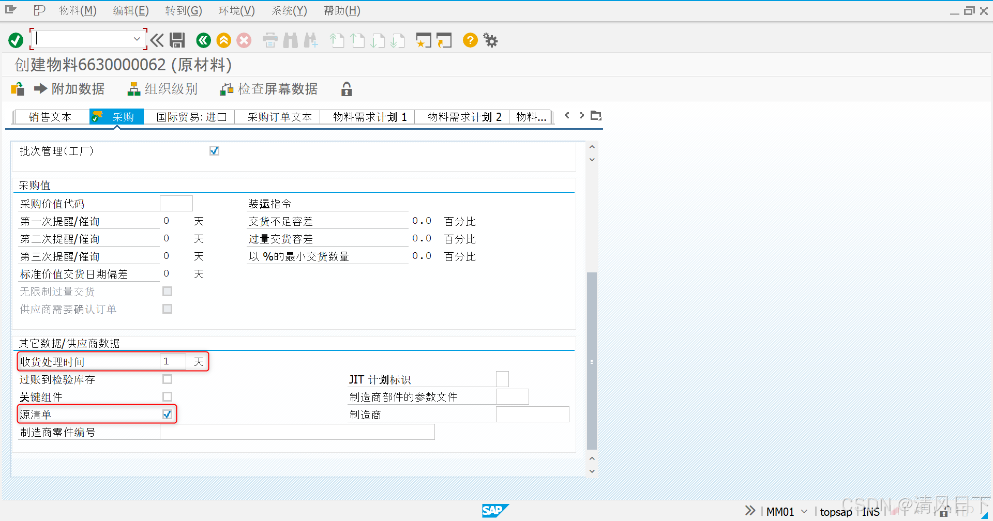Click the Print icon in the toolbar
Viewport: 993px width, 521px height.
(269, 40)
